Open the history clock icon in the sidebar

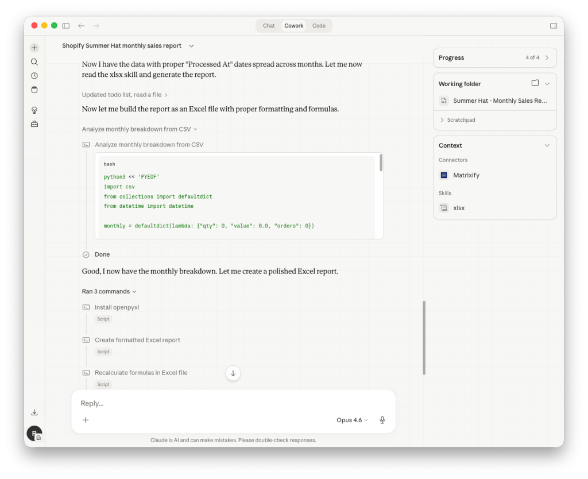[x=34, y=75]
